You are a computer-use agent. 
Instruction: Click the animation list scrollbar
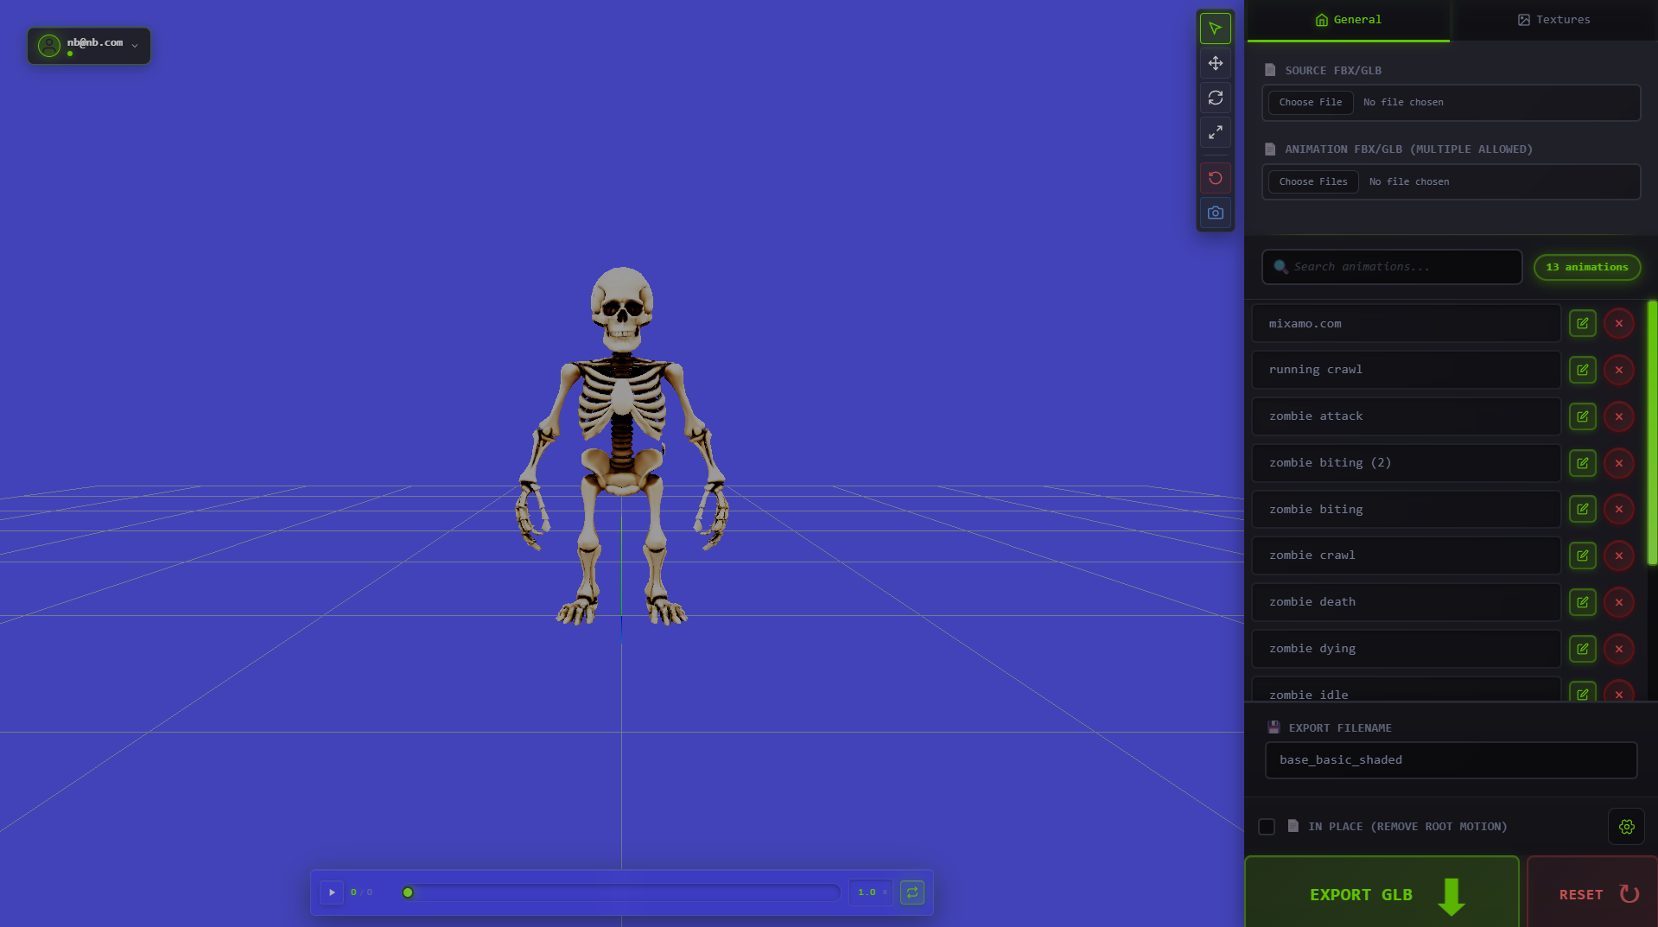[x=1652, y=433]
